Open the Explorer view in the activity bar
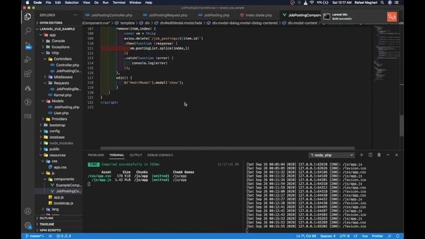Image resolution: width=425 pixels, height=239 pixels. 28,17
